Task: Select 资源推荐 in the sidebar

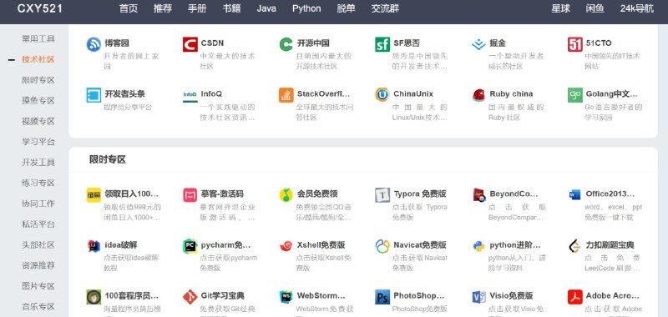Action: click(x=38, y=265)
